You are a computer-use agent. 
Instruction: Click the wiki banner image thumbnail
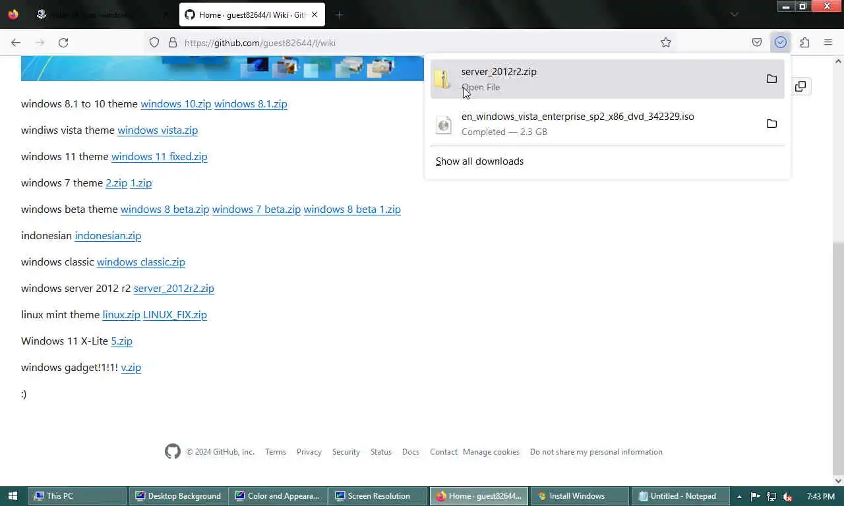[222, 68]
